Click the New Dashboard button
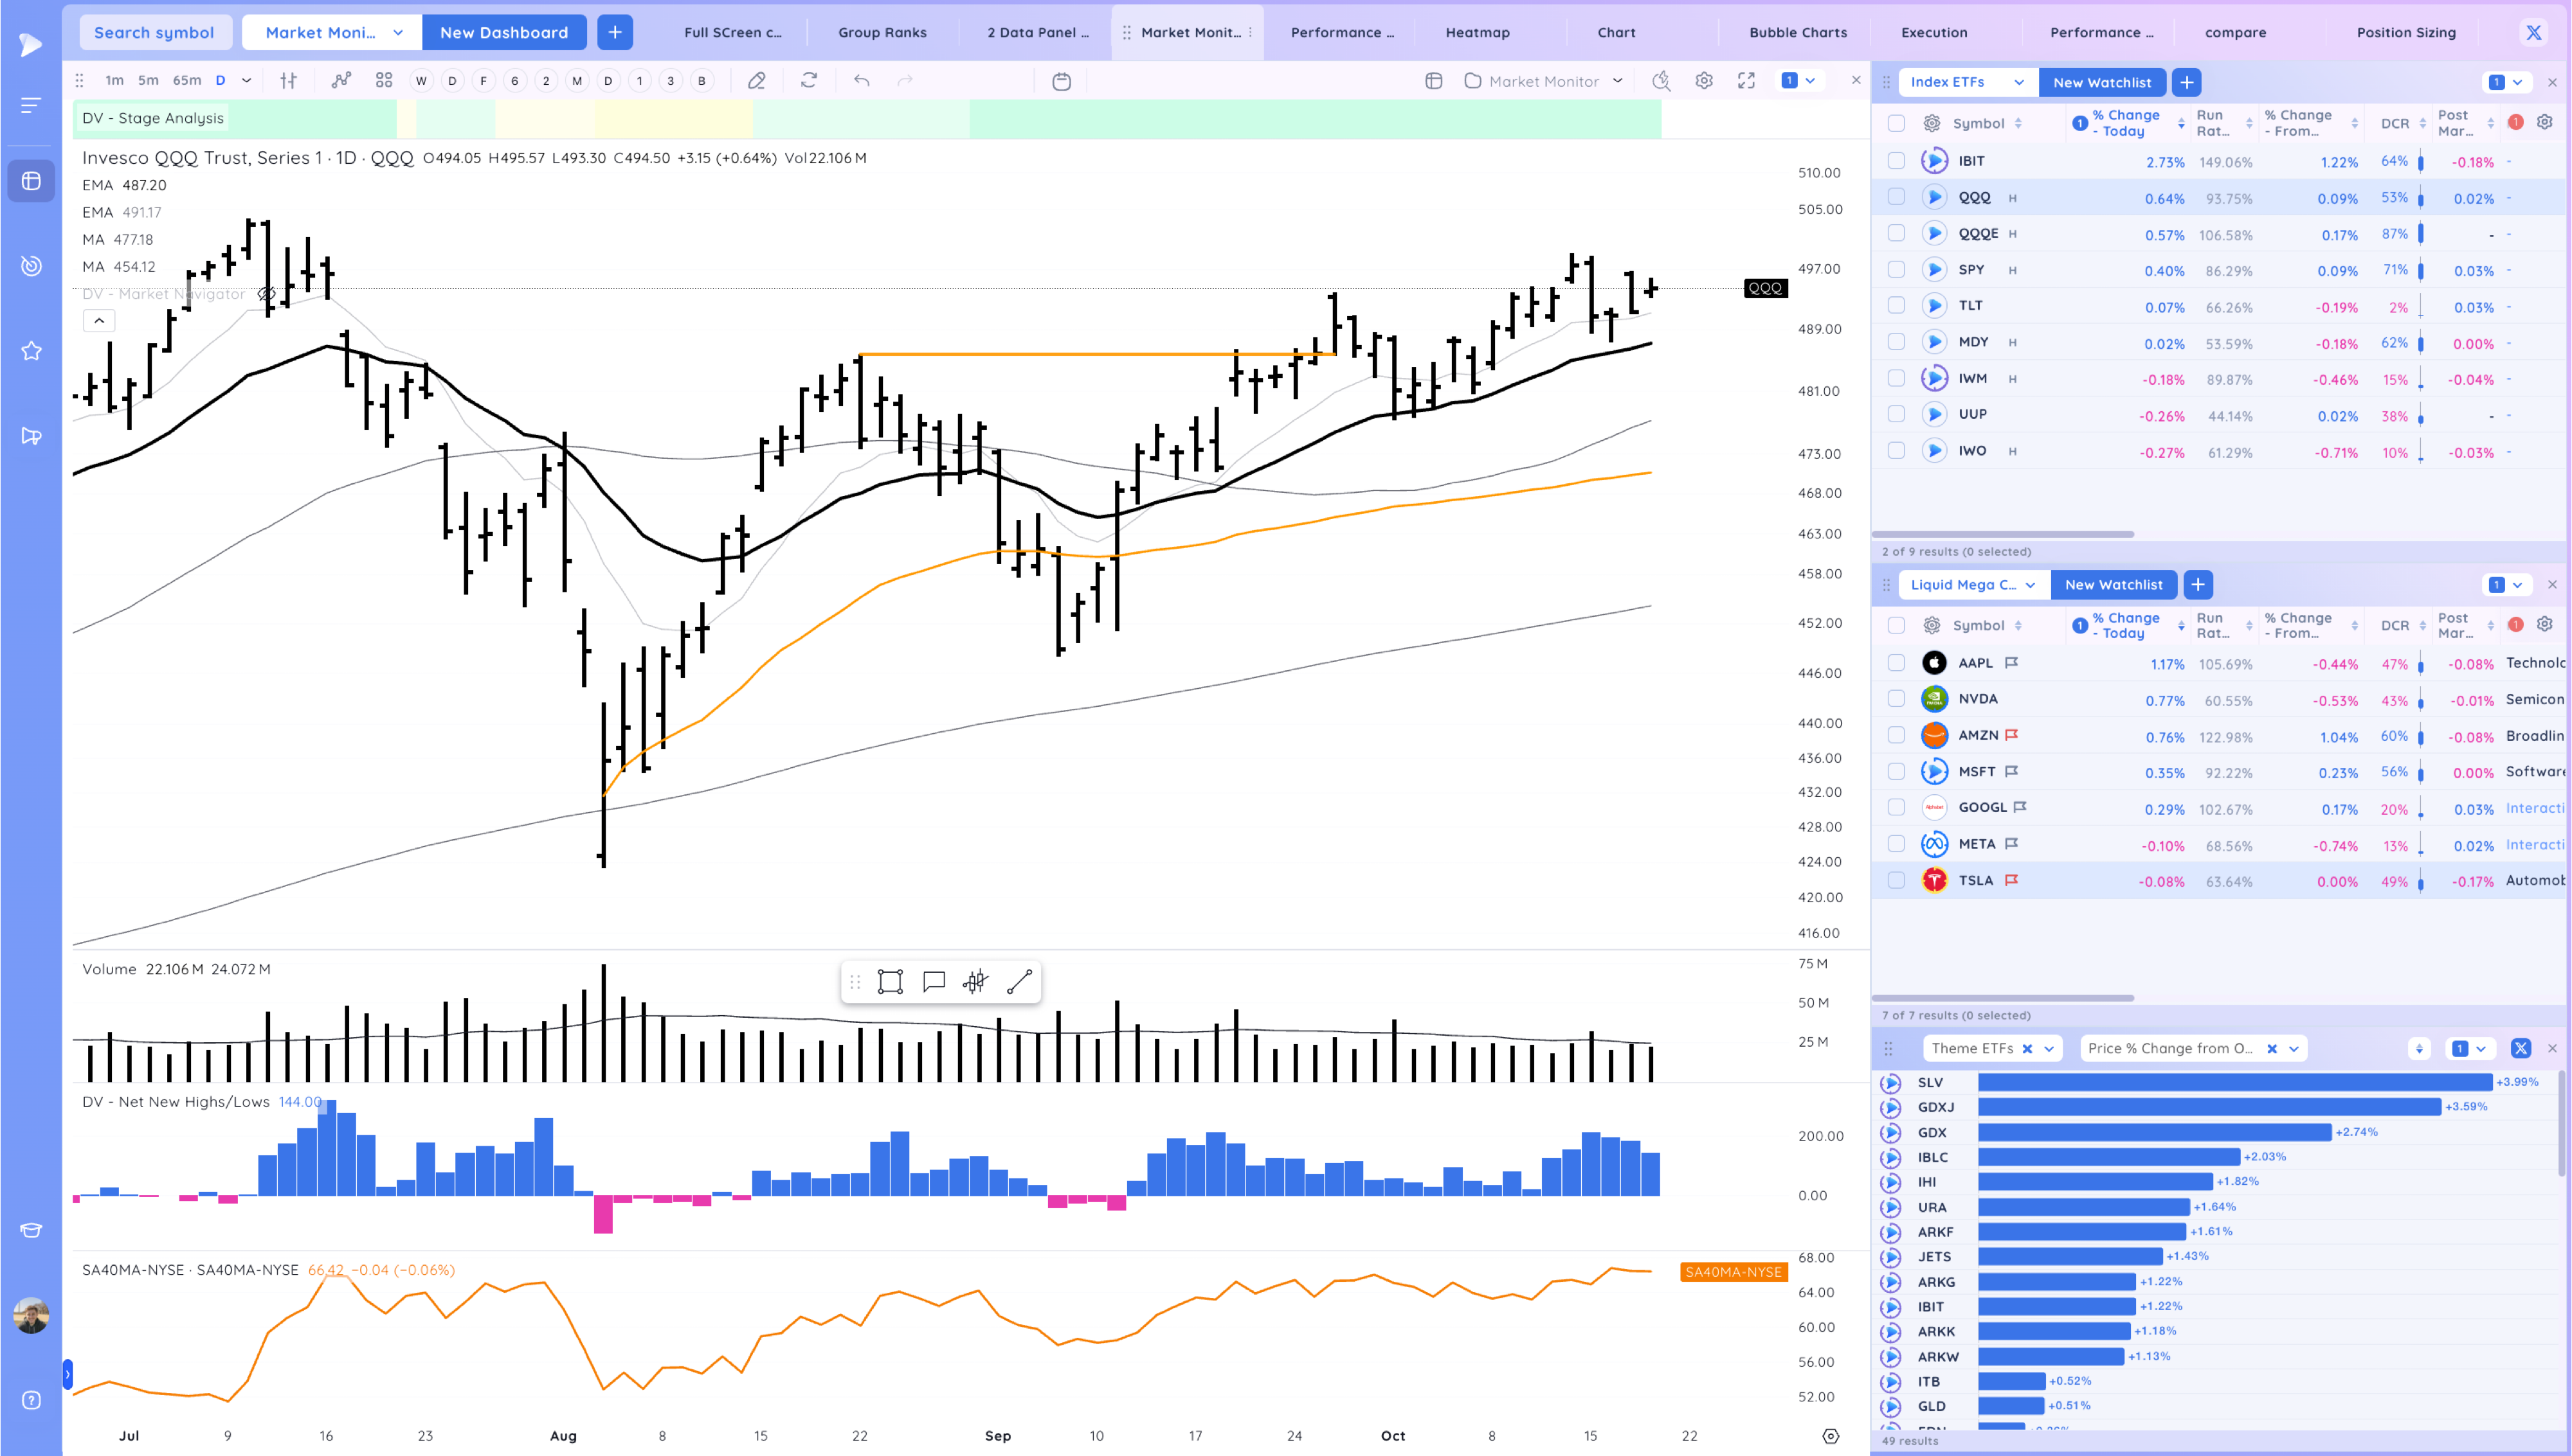The width and height of the screenshot is (2572, 1456). coord(503,32)
